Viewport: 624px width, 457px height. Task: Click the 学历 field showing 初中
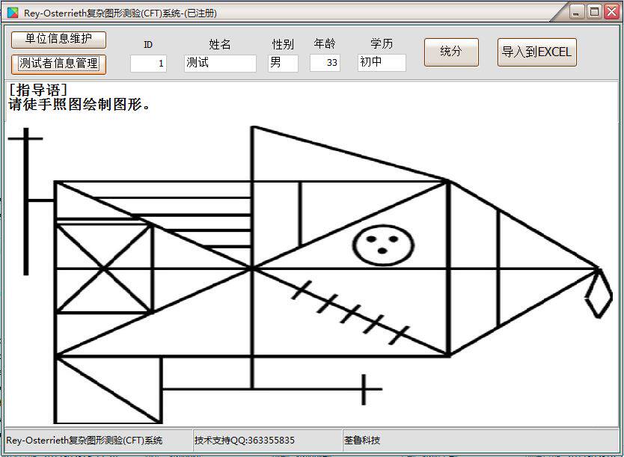(x=382, y=63)
